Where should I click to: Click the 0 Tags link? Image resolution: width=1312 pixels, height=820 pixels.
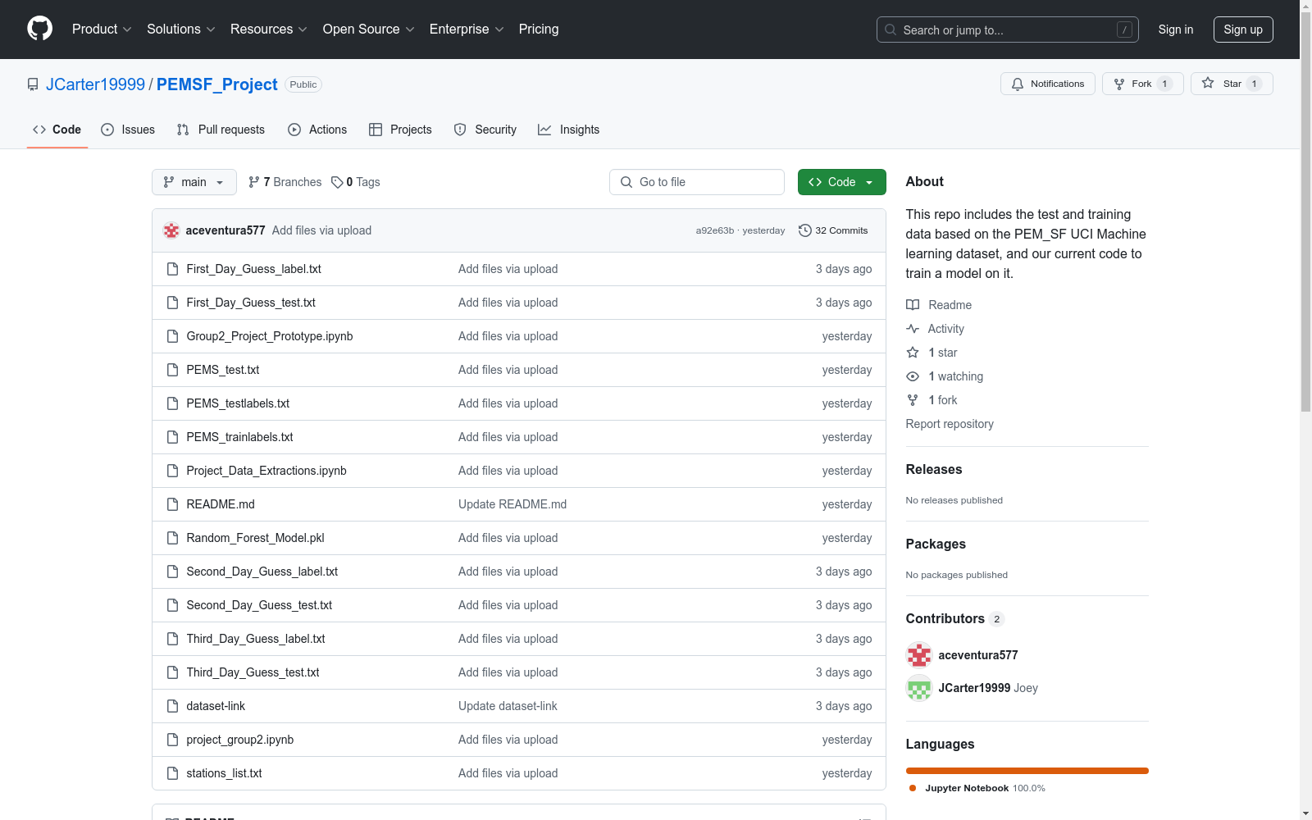356,182
